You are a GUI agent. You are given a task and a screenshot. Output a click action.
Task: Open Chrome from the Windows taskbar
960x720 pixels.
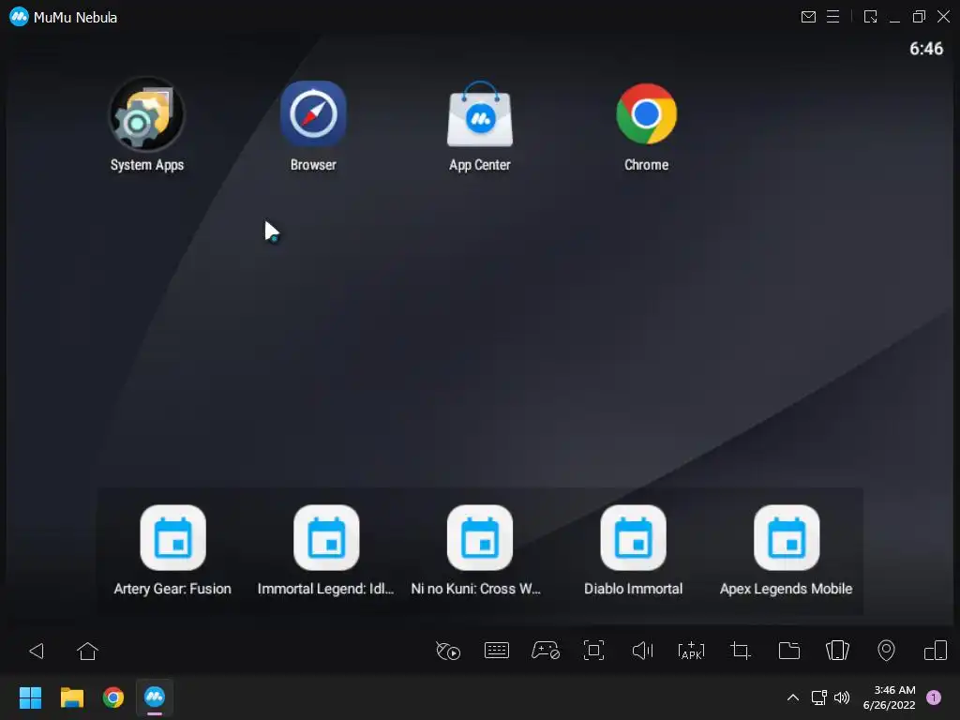tap(113, 697)
